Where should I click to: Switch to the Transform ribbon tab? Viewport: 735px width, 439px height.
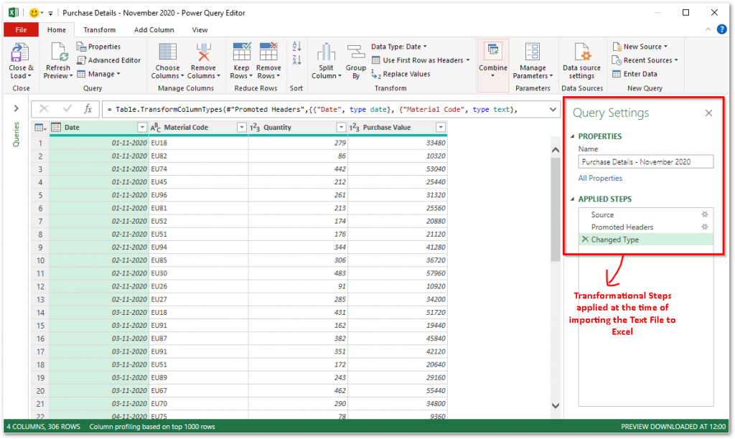(99, 29)
